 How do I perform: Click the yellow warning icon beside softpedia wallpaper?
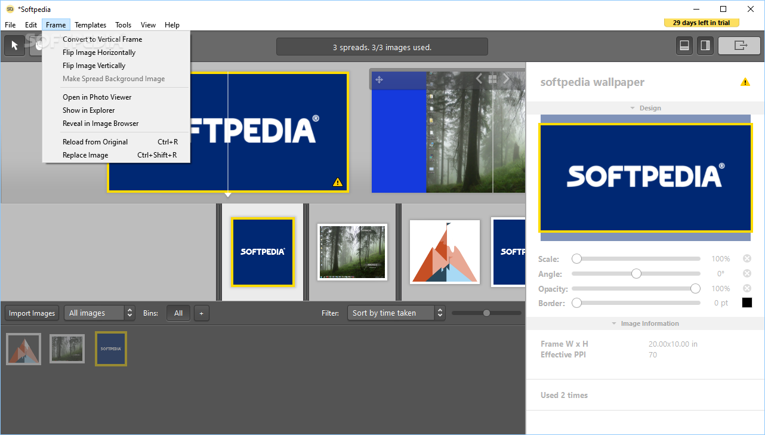pyautogui.click(x=745, y=82)
